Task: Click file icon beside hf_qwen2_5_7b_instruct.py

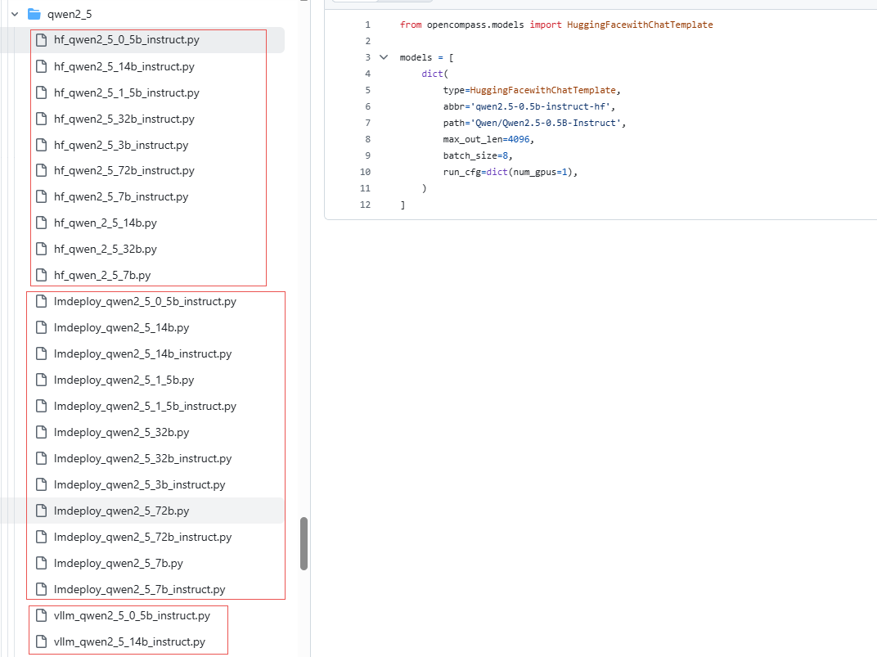Action: tap(42, 197)
